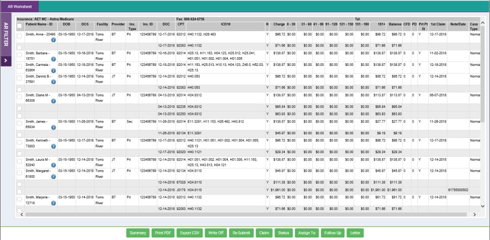Click the 06-07-2018 first claim date
This screenshot has height=240, width=490.
438,95
